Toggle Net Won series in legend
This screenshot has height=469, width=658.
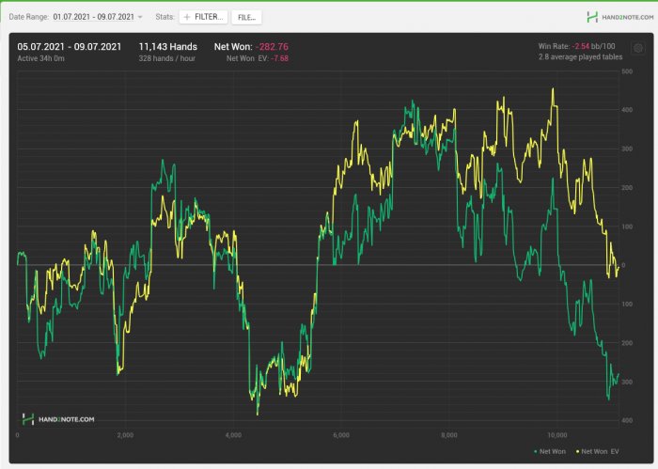[551, 452]
